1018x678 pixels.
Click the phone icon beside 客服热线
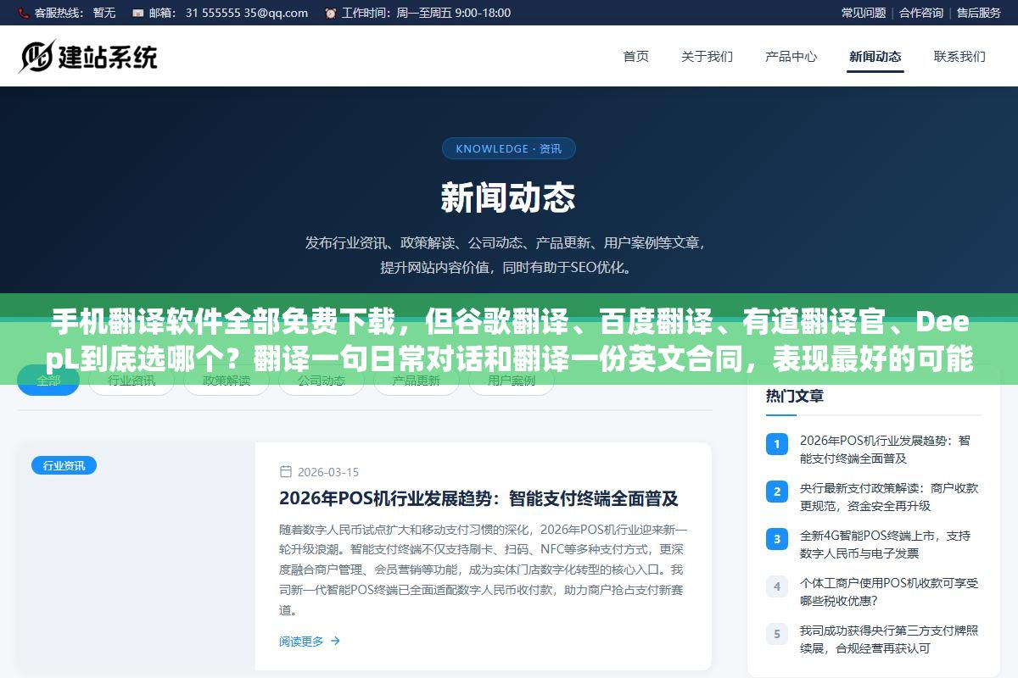pos(23,13)
